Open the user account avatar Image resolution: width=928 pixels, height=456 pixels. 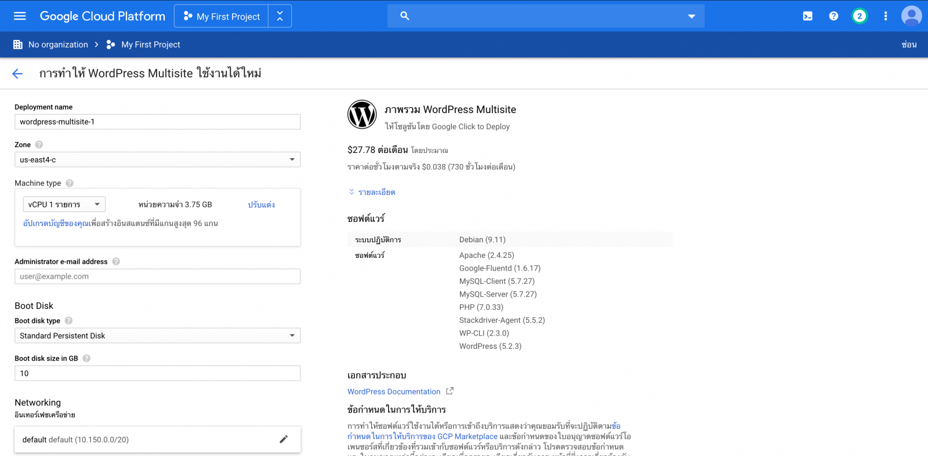(x=911, y=16)
